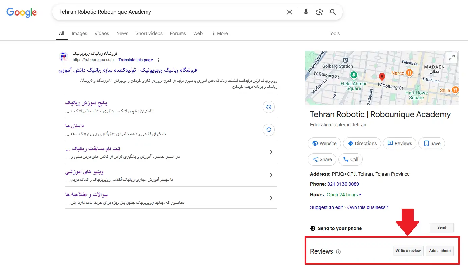Click the robounique site favicon

coord(64,57)
